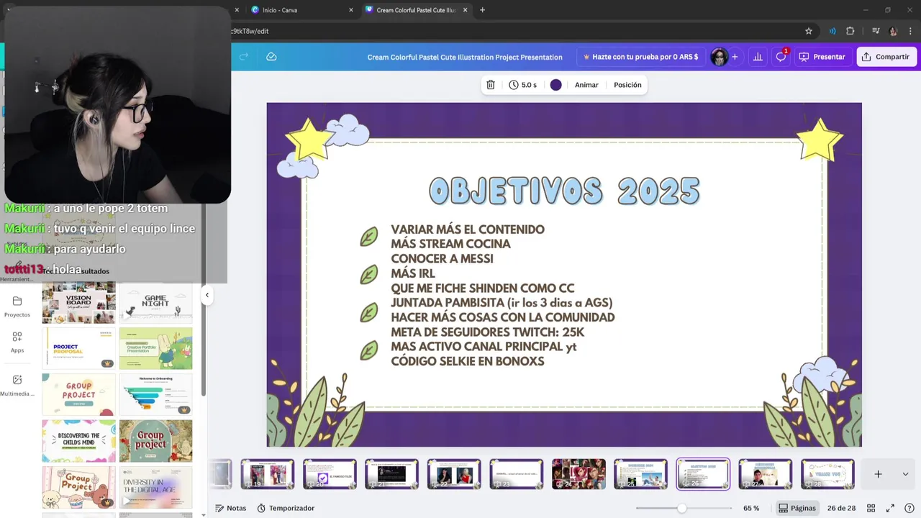Screen dimensions: 921x518
Task: Click the 26 de 28 page counter
Action: pos(841,508)
